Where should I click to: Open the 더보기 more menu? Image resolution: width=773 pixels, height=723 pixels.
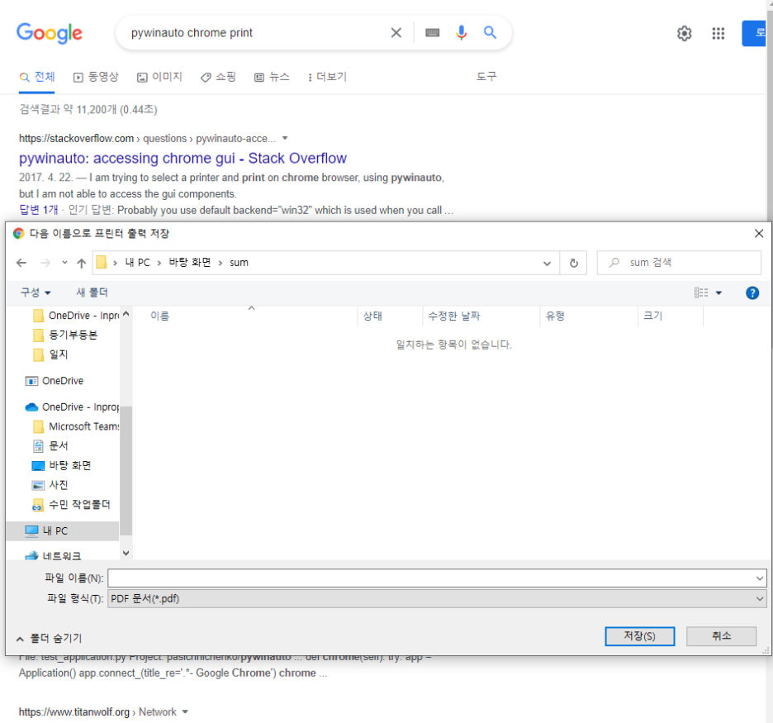point(327,77)
